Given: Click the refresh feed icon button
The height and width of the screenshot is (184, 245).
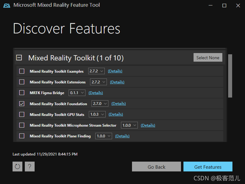Looking at the screenshot, I should click(x=17, y=167).
